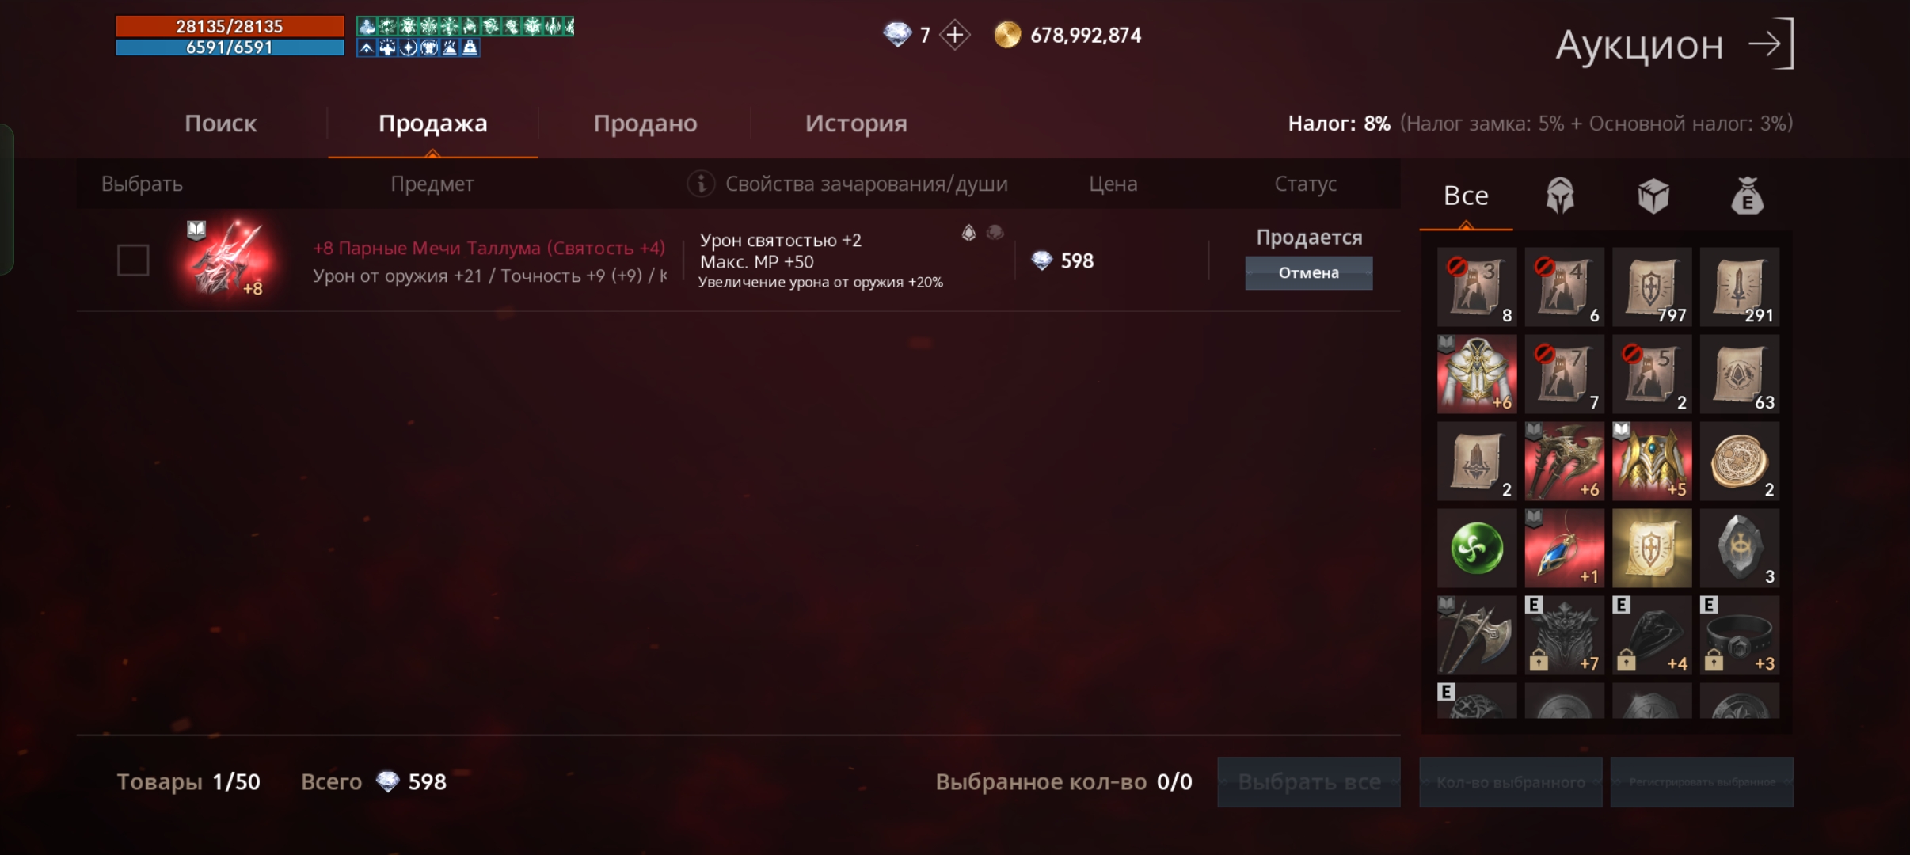This screenshot has width=1910, height=855.
Task: Click the +8 Tallum swords item icon
Action: pos(227,260)
